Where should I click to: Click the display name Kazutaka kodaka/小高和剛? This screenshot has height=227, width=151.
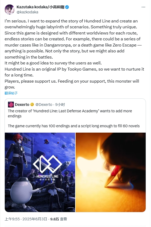40,7
